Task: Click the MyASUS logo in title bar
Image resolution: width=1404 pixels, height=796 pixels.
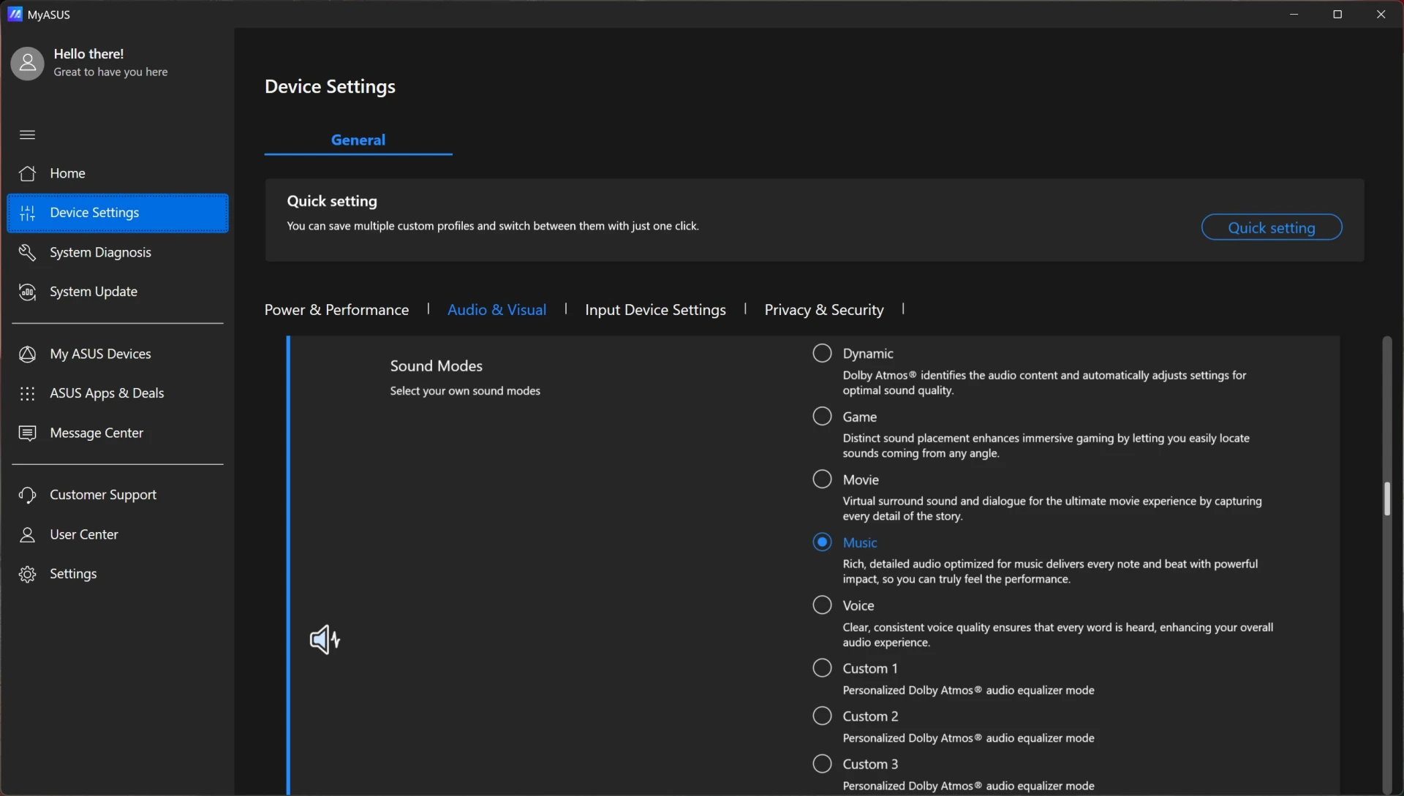Action: tap(15, 14)
